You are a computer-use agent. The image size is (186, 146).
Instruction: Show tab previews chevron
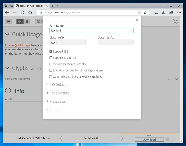pos(58,6)
